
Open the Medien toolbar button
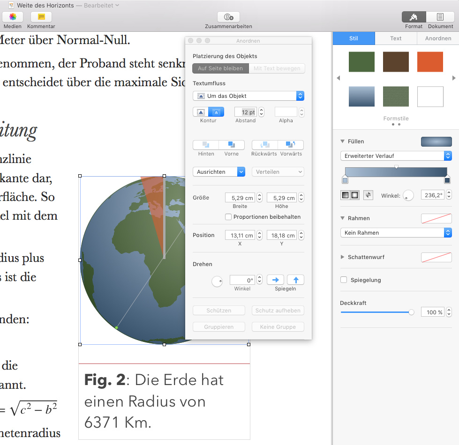pyautogui.click(x=13, y=17)
